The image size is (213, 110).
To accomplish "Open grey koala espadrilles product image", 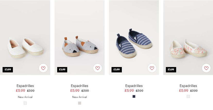I will tap(80, 38).
